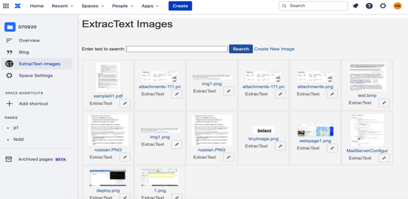Expand the Spaces dropdown menu
The width and height of the screenshot is (408, 199).
point(93,6)
